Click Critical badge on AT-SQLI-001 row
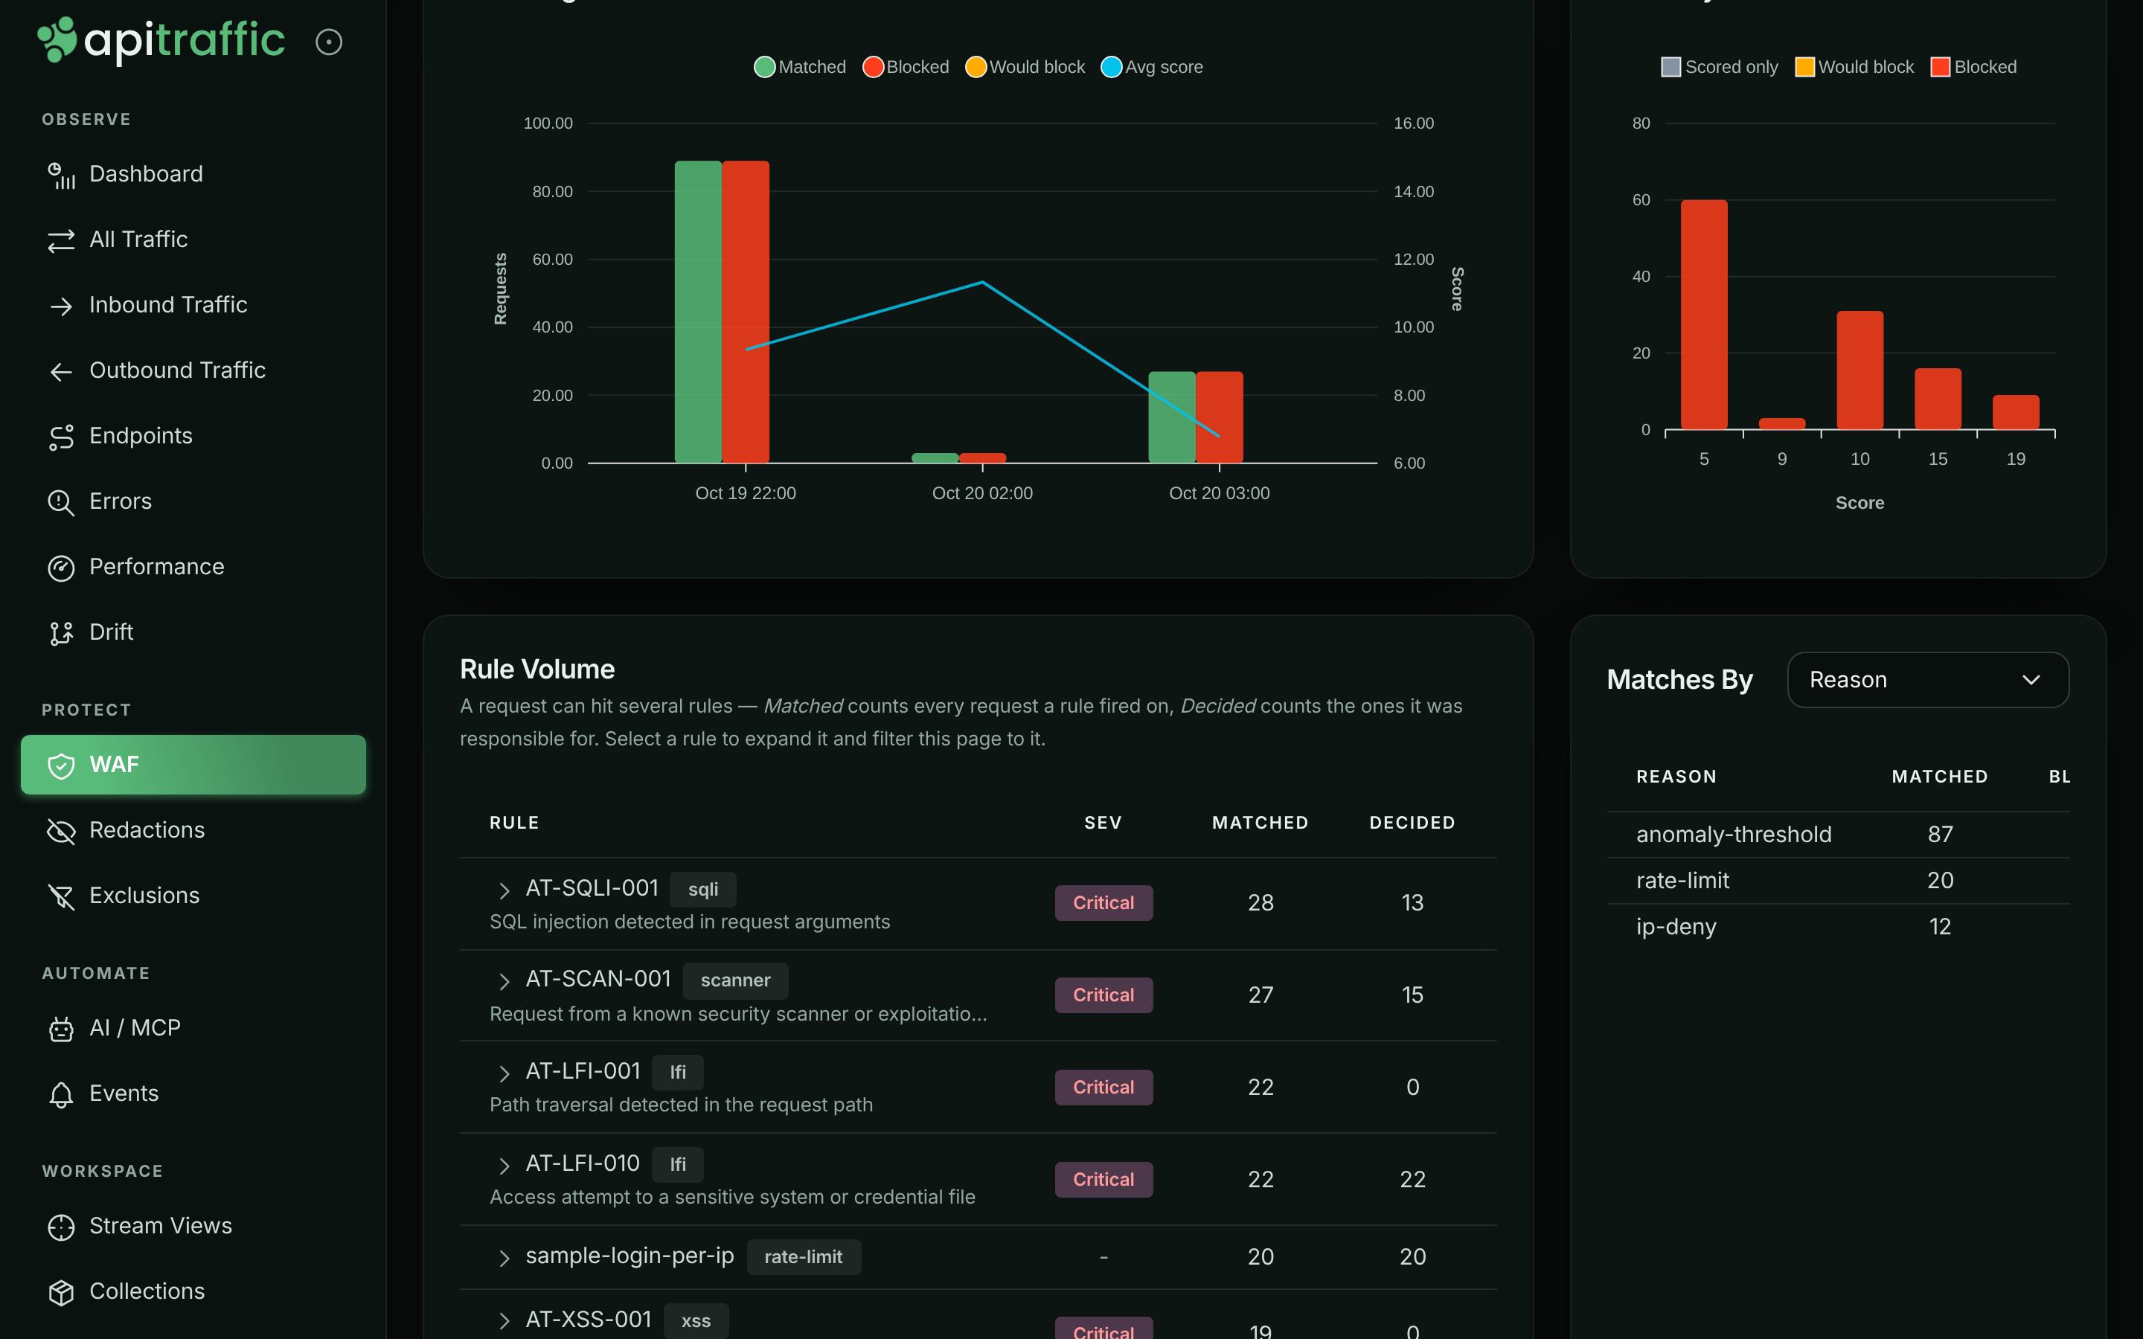 1103,902
